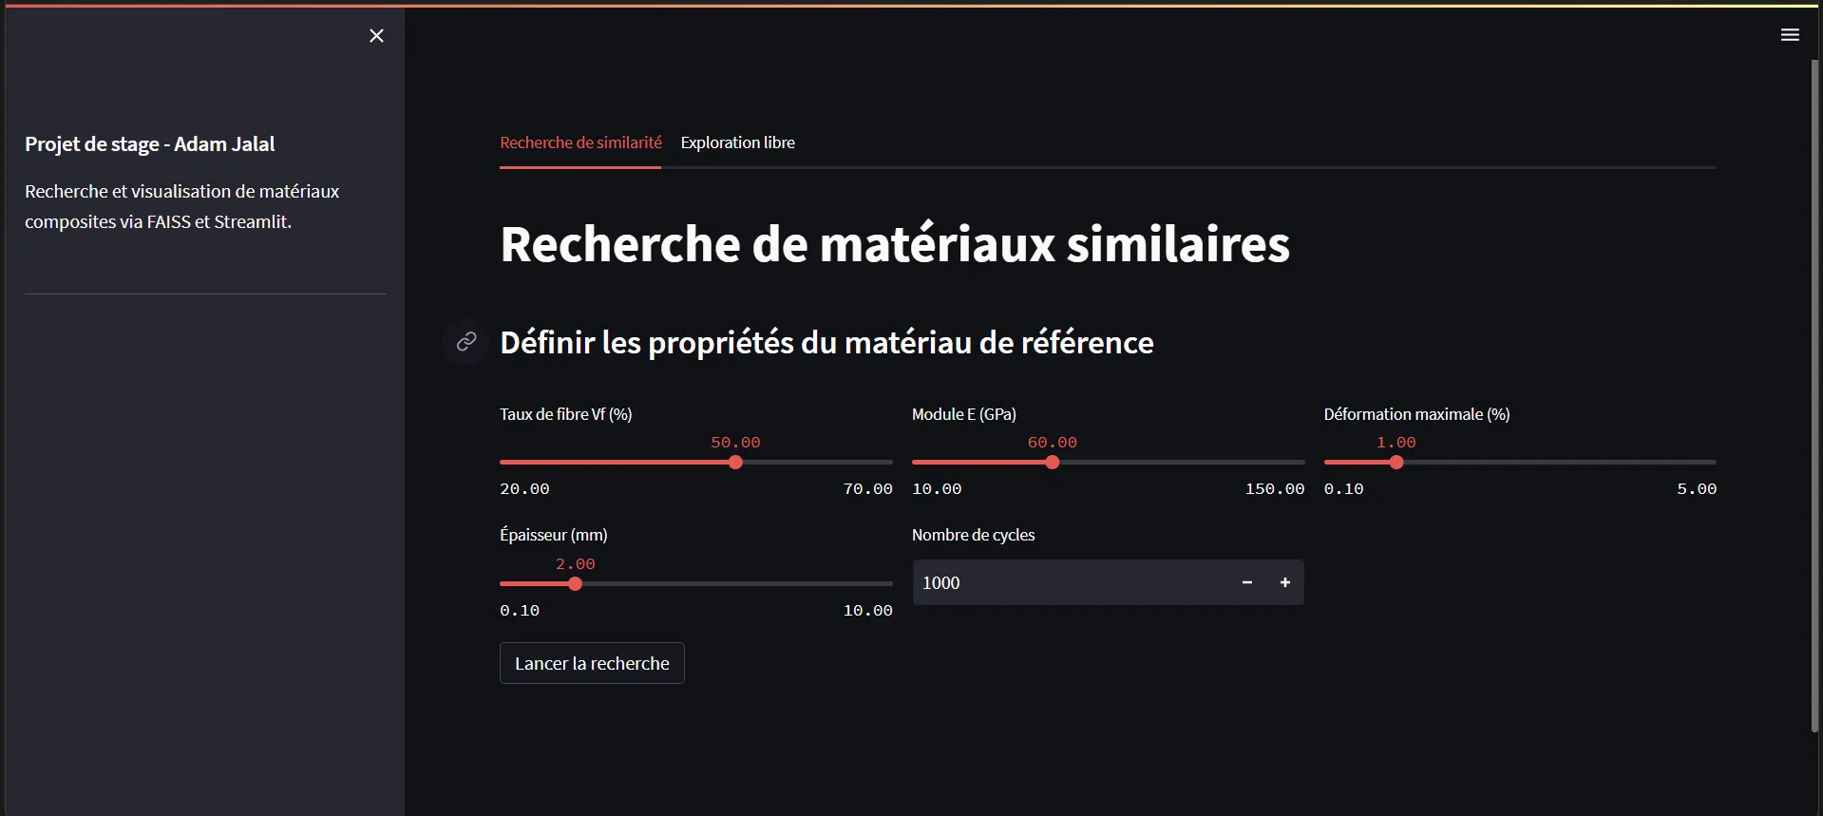Click the anchor link icon beside the heading
Image resolution: width=1823 pixels, height=816 pixels.
tap(466, 342)
